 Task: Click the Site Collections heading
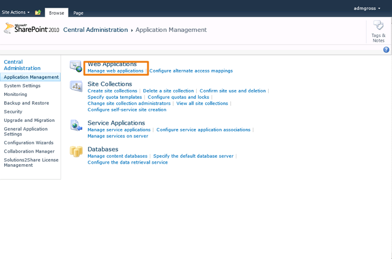click(110, 84)
